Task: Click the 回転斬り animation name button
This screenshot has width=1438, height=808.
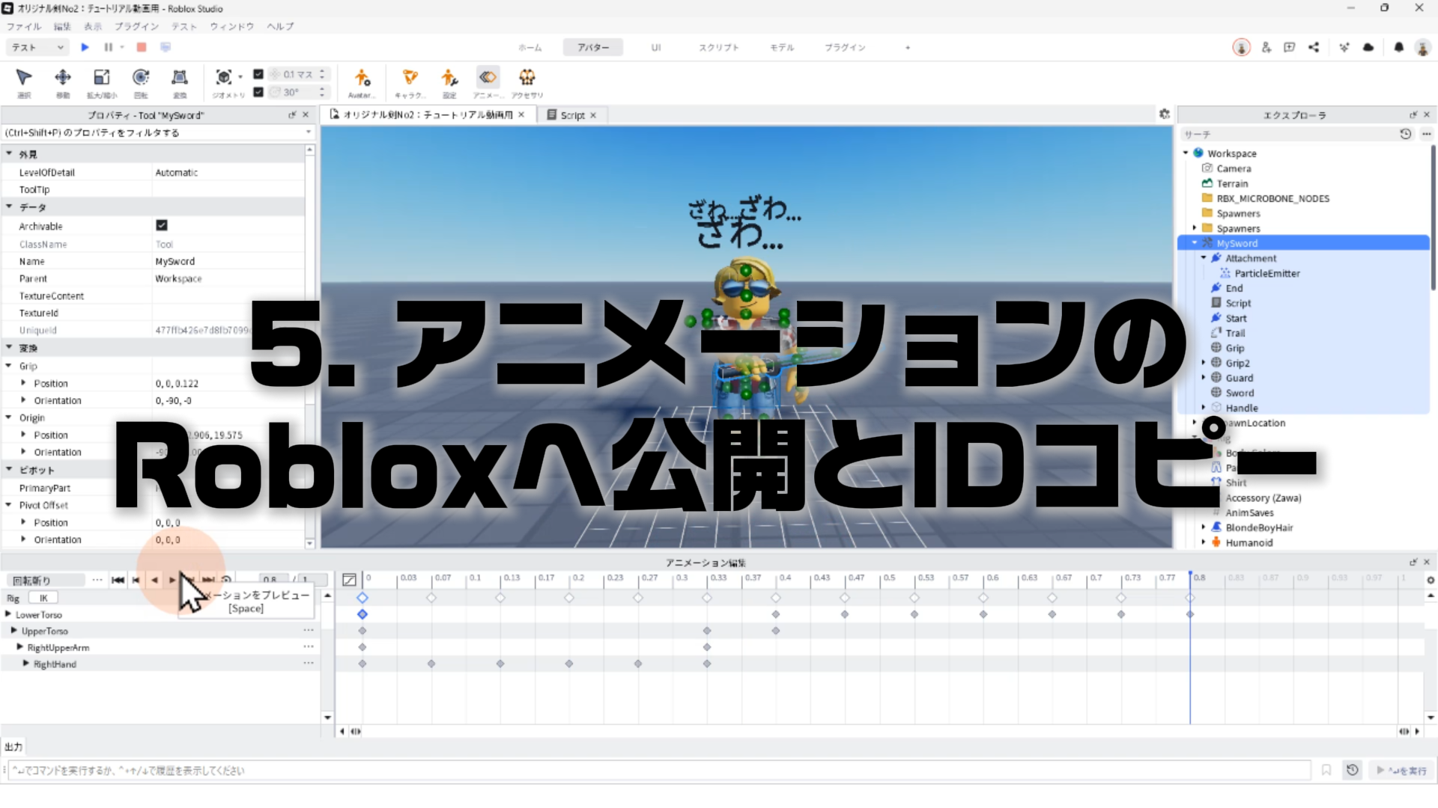Action: 46,581
